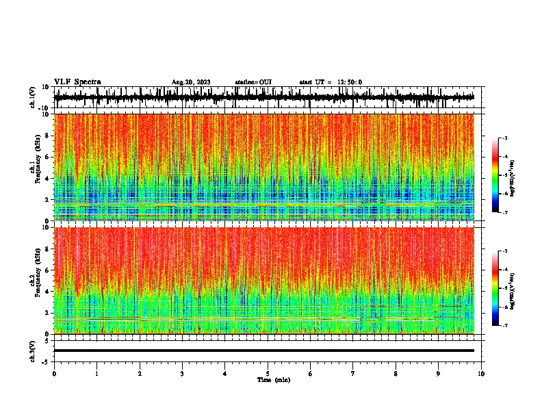Click the "-5" tick on ch.3(V) axis
542x419 pixels.
click(47, 362)
